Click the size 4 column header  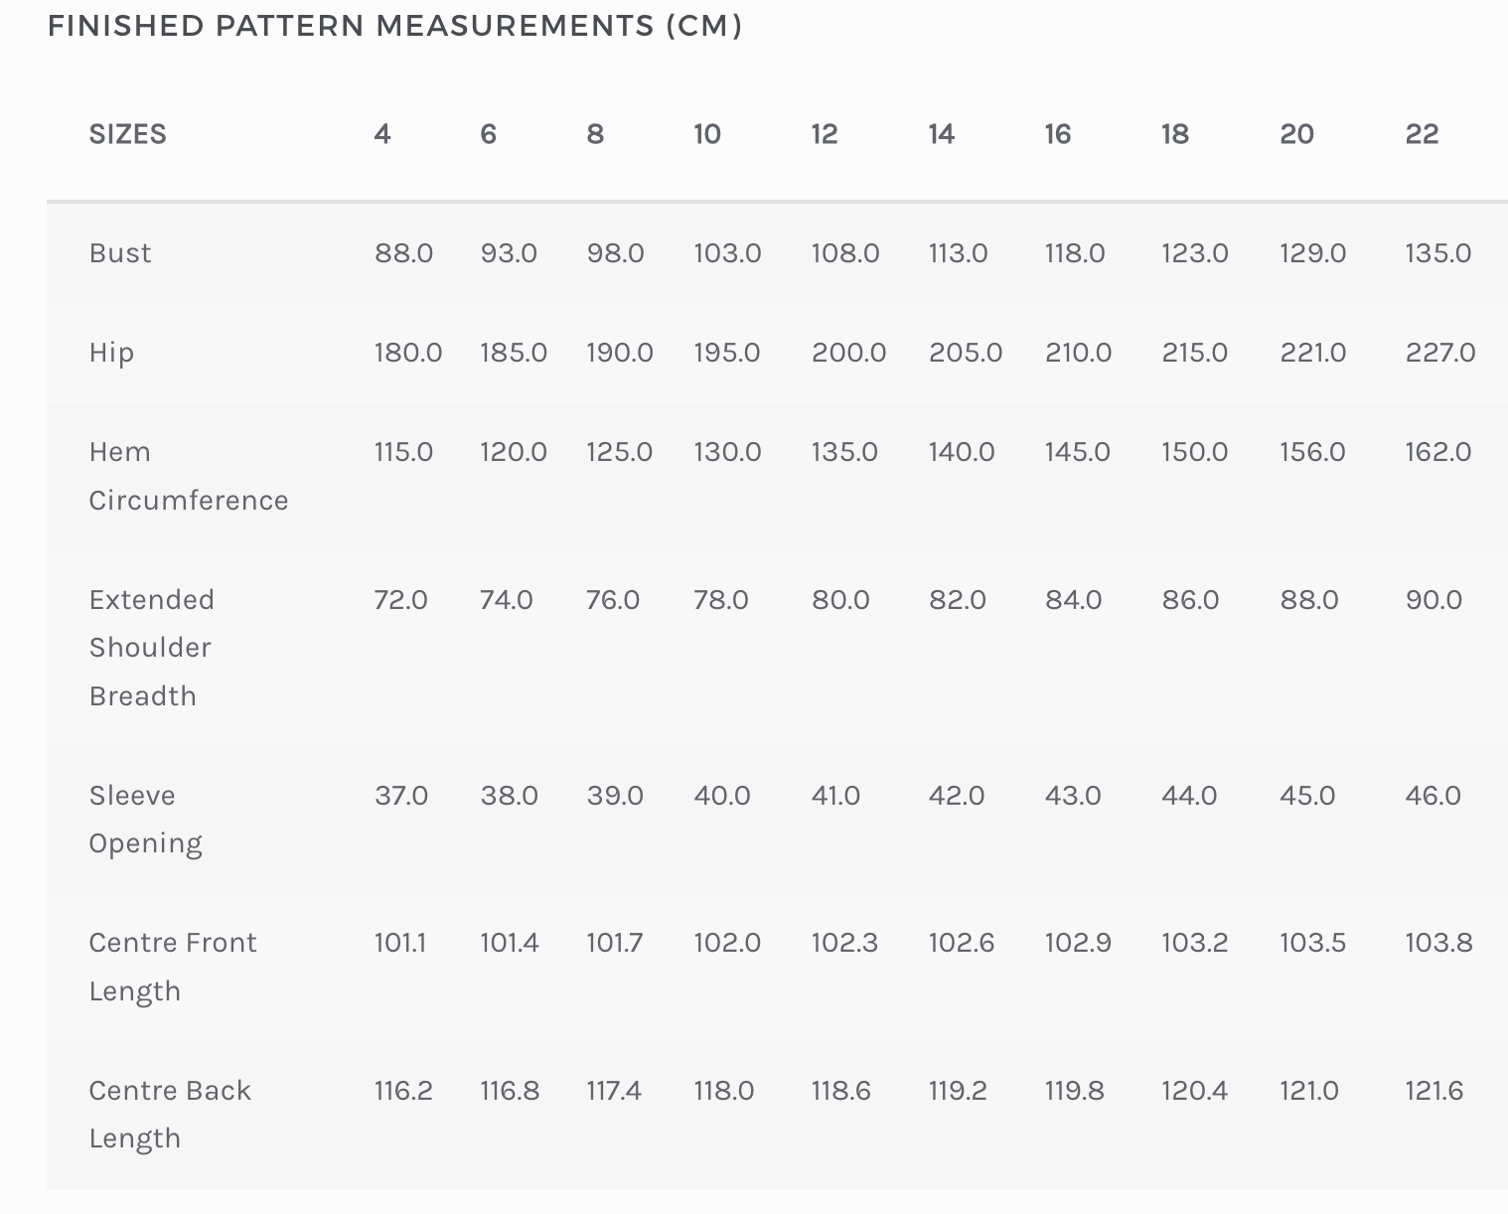(382, 134)
